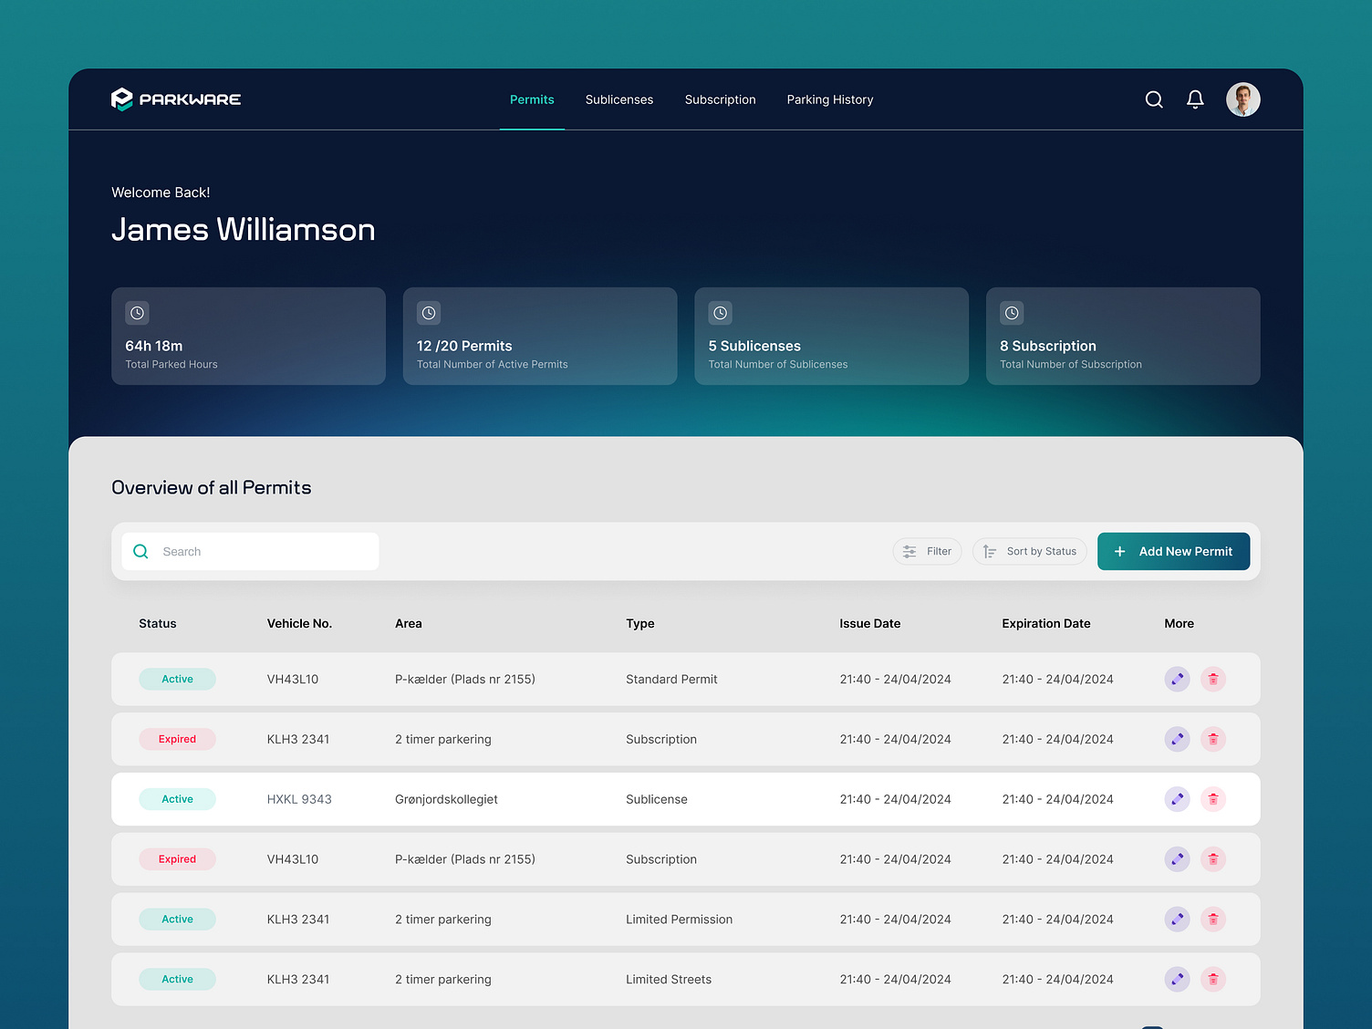Viewport: 1372px width, 1029px height.
Task: Click inside the Search field
Action: (x=250, y=551)
